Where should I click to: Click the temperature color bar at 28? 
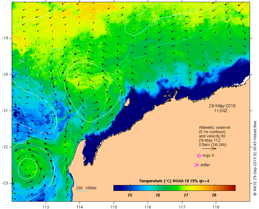214,188
